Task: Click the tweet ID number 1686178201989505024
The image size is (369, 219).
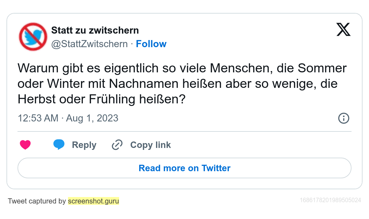Action: coord(330,200)
